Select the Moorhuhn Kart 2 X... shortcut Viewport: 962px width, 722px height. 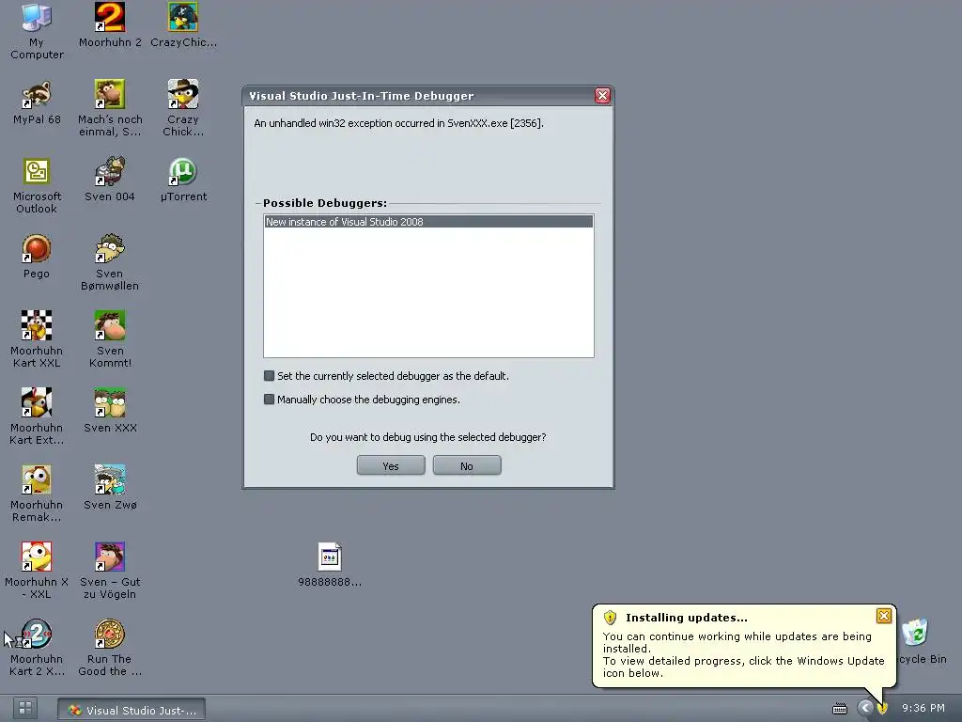pyautogui.click(x=37, y=648)
